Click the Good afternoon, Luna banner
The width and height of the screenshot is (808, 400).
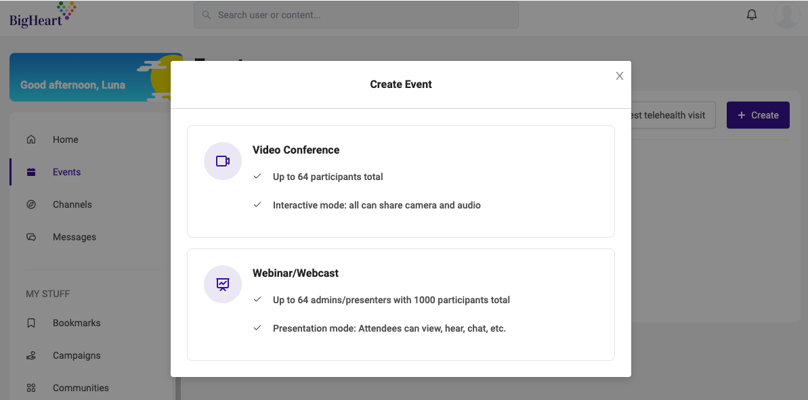[x=96, y=77]
